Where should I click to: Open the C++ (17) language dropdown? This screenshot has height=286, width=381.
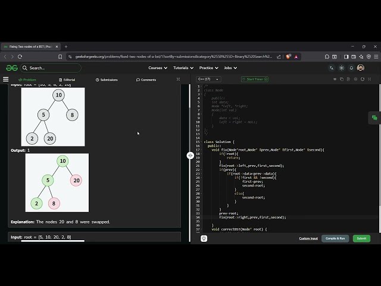pos(208,79)
